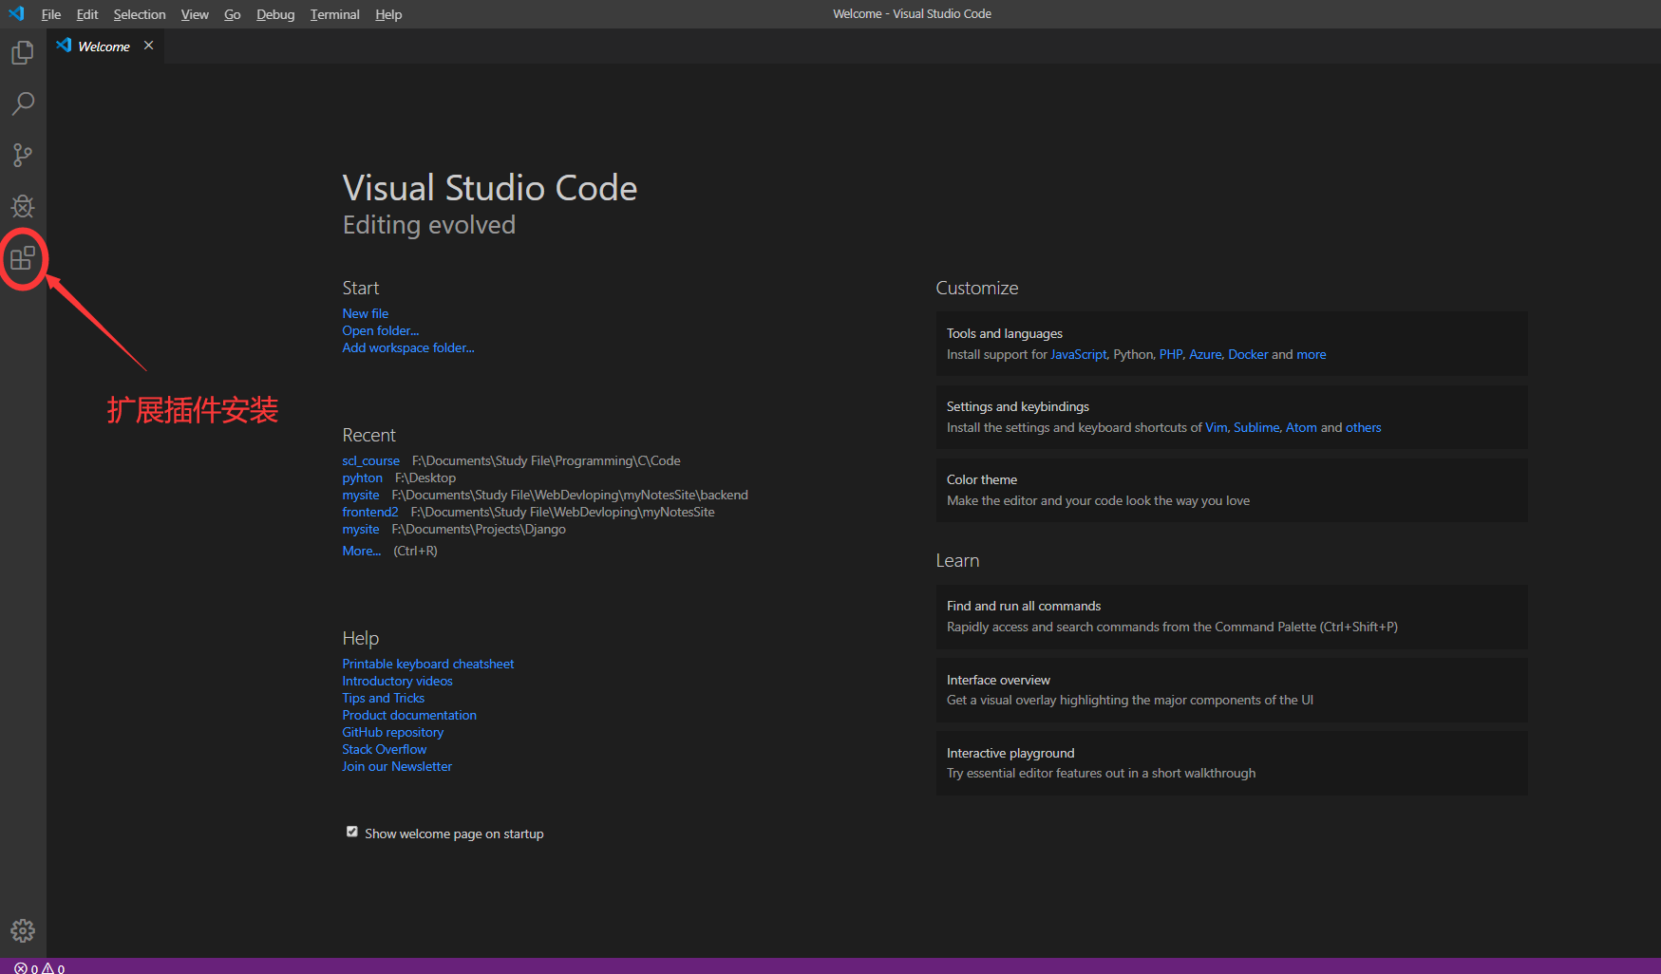Image resolution: width=1661 pixels, height=974 pixels.
Task: Click Join our Newsletter link
Action: coord(397,766)
